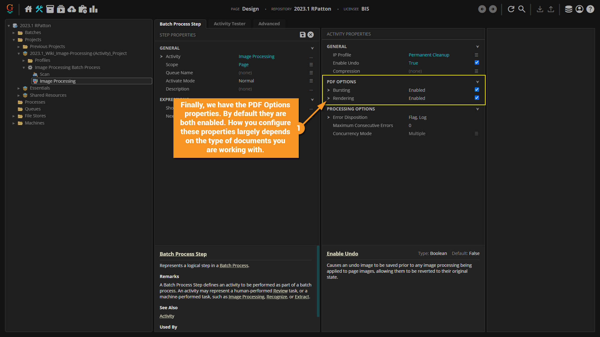Click the refresh icon in top bar
The image size is (600, 337).
511,9
